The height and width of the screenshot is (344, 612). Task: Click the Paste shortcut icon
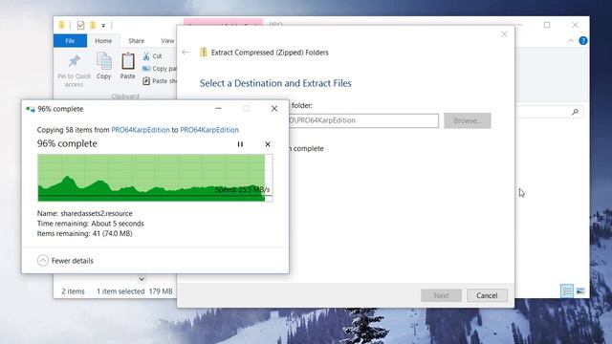[146, 81]
